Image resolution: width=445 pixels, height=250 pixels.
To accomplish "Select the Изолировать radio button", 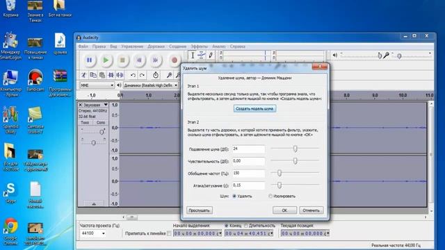I will pyautogui.click(x=270, y=196).
